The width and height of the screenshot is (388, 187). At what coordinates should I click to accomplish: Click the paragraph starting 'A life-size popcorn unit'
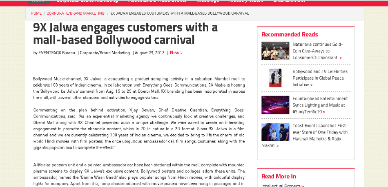(139, 174)
